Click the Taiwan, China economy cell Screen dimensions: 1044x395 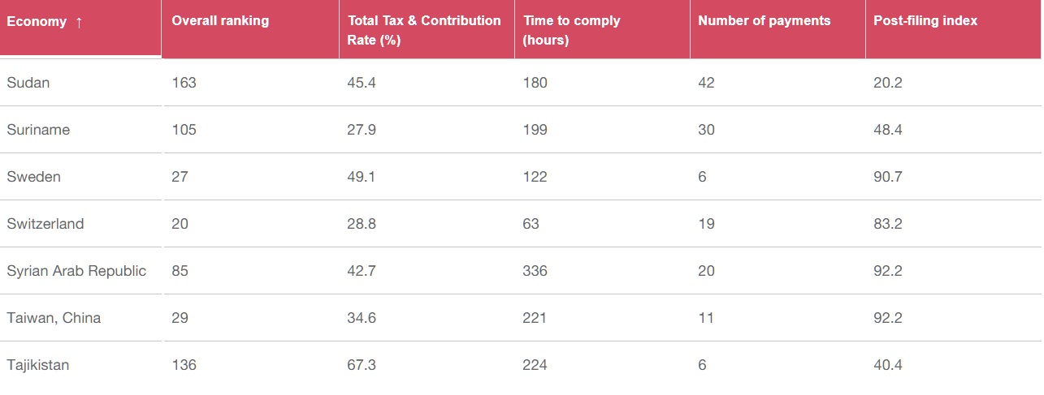pos(54,318)
